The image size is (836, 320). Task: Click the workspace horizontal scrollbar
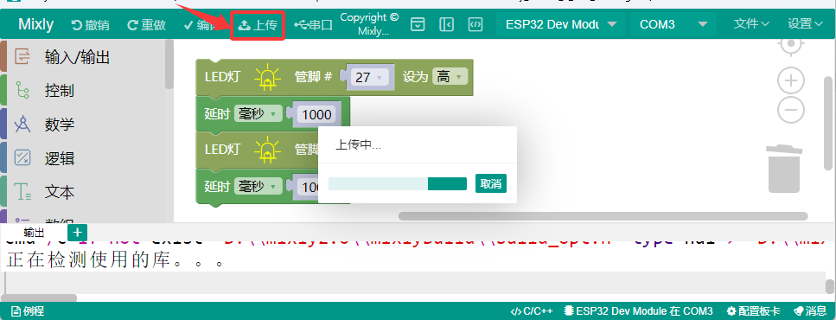(x=603, y=216)
